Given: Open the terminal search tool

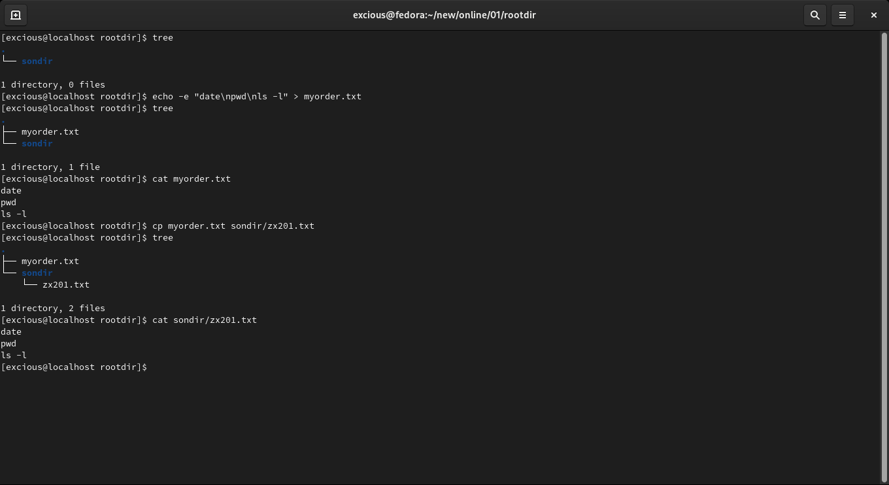Looking at the screenshot, I should (x=815, y=14).
